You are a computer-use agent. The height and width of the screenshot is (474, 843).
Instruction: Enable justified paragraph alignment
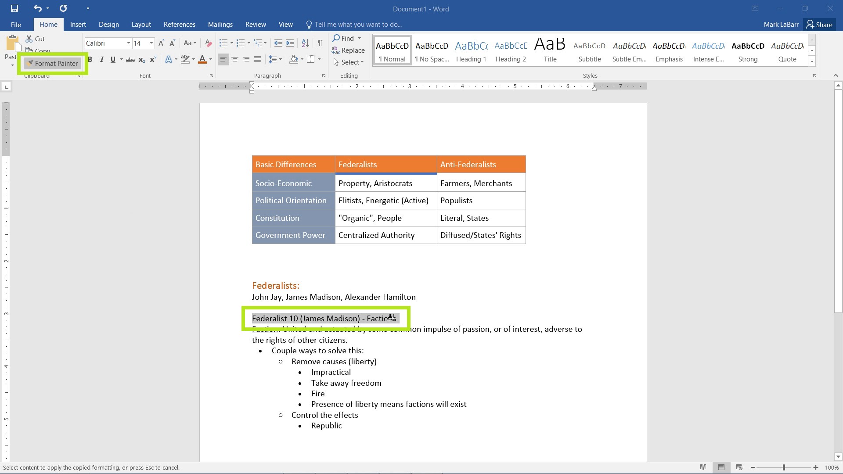point(258,59)
